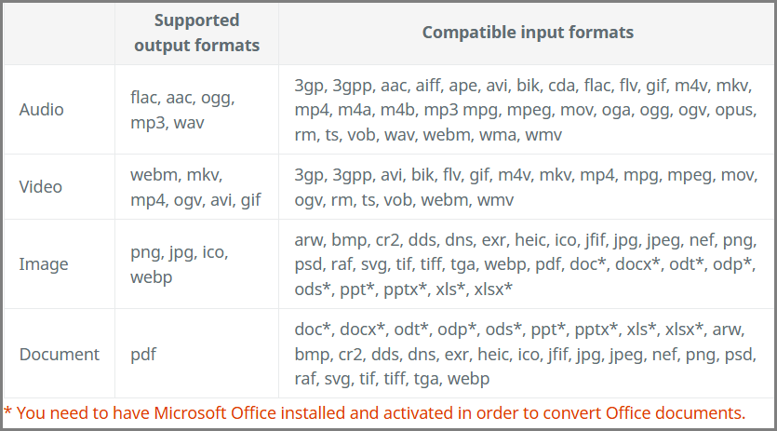The image size is (777, 431).
Task: Select the Document row label
Action: click(59, 355)
